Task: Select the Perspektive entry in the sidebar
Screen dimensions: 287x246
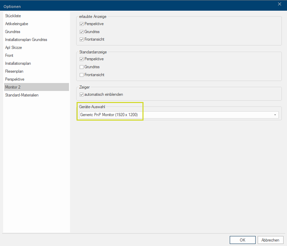Action: click(14, 79)
